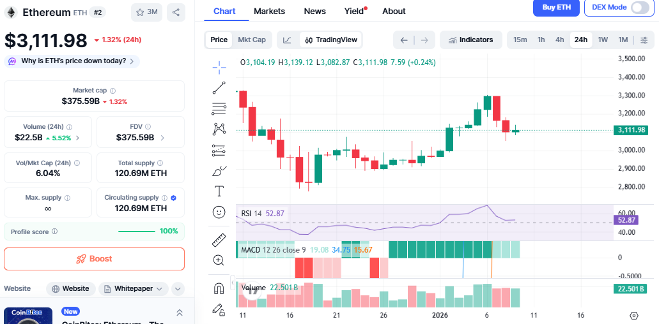
Task: Select the text annotation tool
Action: coord(219,191)
